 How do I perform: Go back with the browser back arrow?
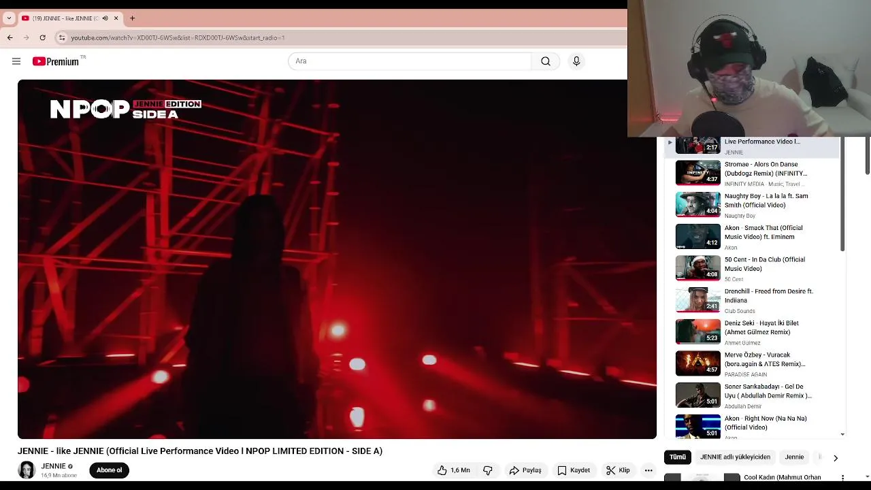(x=10, y=37)
